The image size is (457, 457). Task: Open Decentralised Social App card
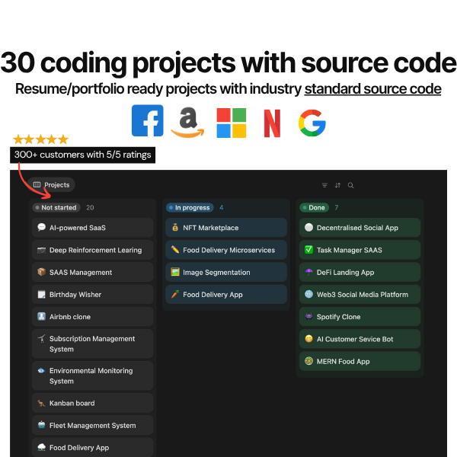coord(360,228)
